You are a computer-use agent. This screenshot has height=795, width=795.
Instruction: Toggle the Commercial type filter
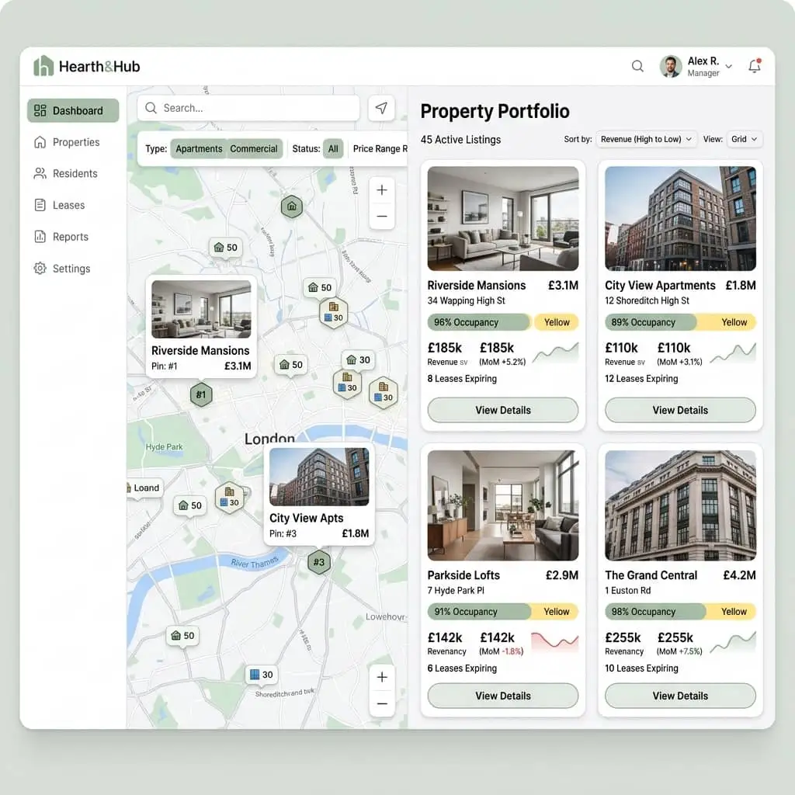point(254,148)
